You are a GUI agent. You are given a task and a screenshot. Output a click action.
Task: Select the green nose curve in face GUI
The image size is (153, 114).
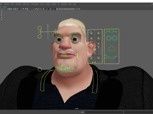pyautogui.click(x=112, y=48)
